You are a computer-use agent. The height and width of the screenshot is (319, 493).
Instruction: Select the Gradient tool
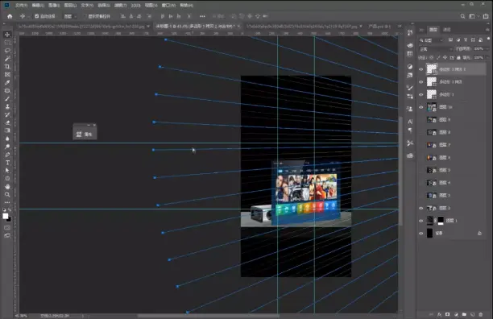coord(7,130)
